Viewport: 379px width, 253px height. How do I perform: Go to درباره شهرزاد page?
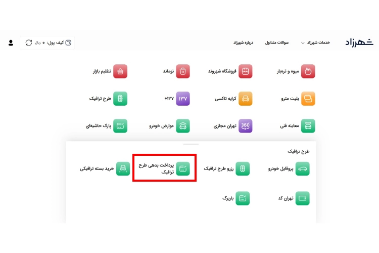(x=243, y=43)
